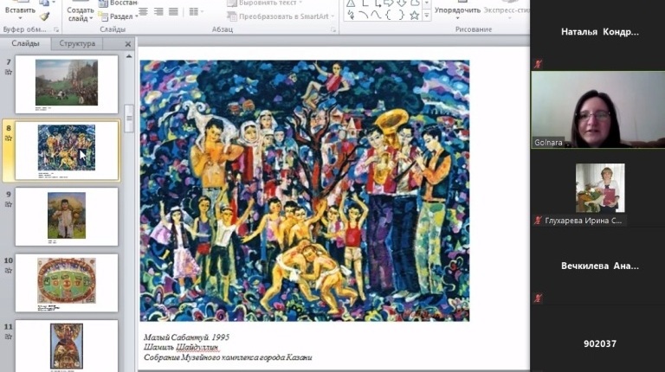
Task: Select the right arrow shape
Action: click(389, 3)
